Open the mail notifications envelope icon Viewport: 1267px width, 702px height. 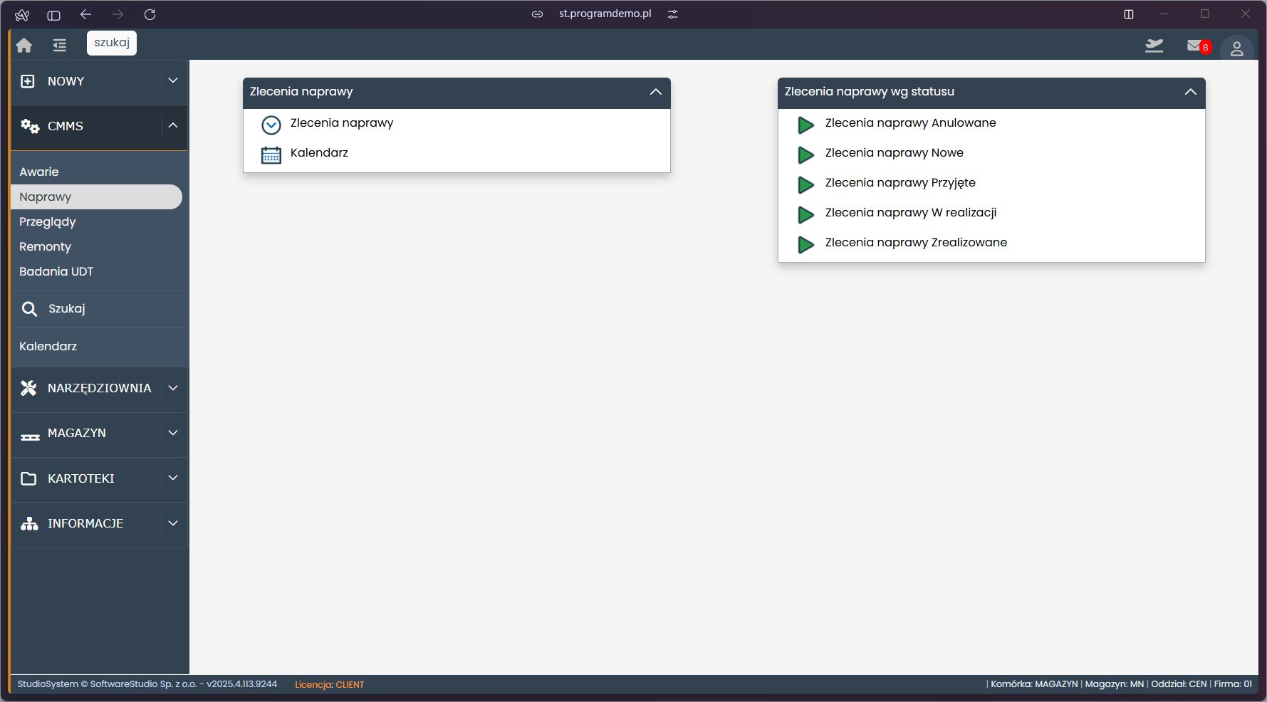click(x=1194, y=46)
